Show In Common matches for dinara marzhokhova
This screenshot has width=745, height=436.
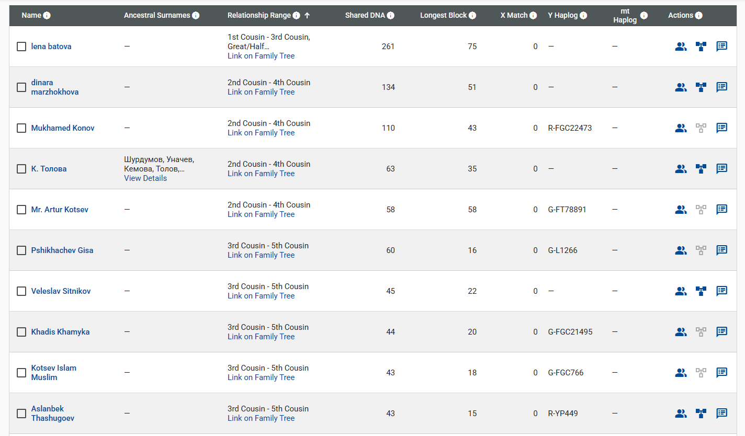pos(681,87)
